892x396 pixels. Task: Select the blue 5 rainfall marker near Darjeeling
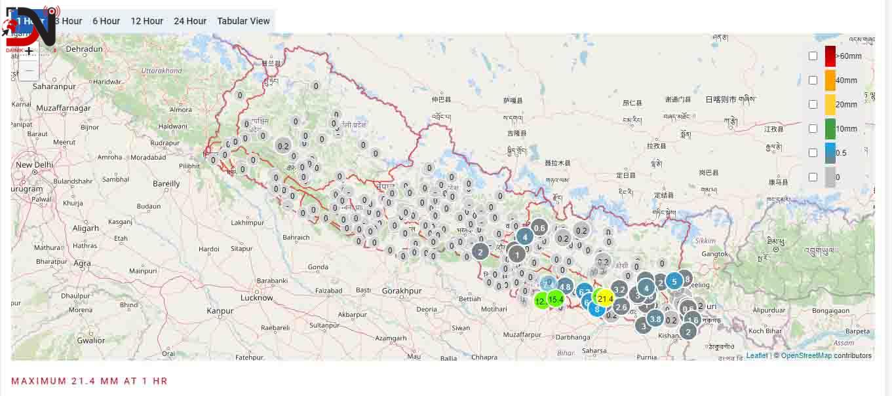674,281
